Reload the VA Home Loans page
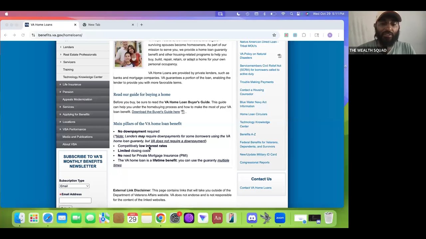Screen dimensions: 426x239 coord(23,35)
